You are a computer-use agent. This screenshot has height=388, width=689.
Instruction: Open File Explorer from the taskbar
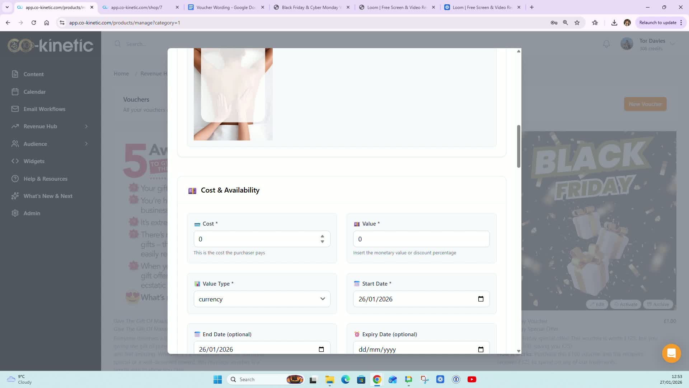click(330, 379)
